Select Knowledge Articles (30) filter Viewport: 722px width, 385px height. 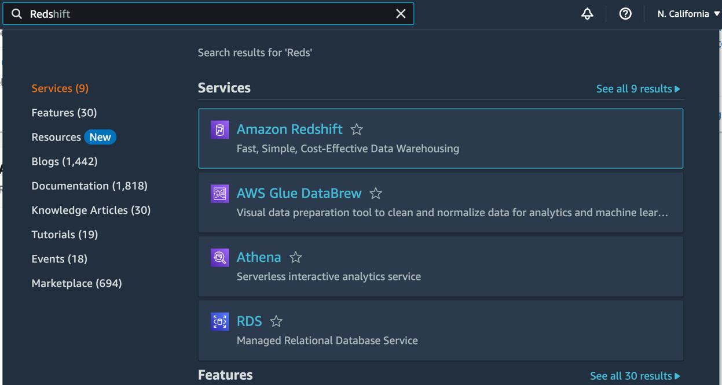click(x=91, y=210)
